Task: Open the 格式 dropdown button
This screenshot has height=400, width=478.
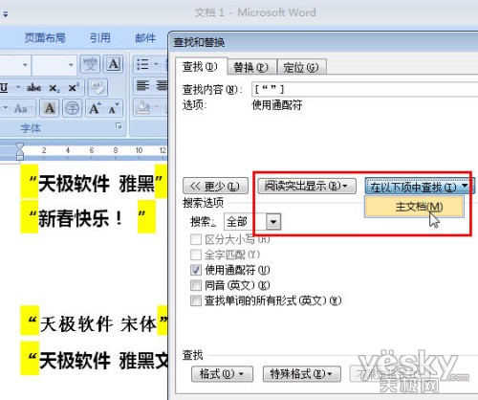Action: click(222, 373)
